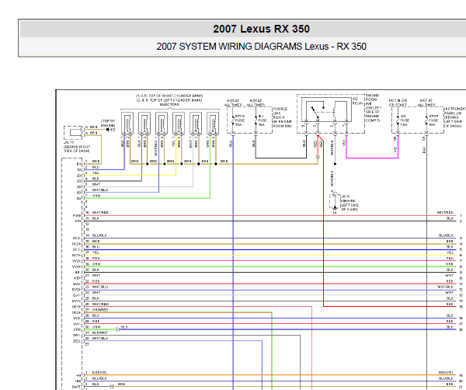
Task: Click 'J/C 5 (BEHIND LEFT SIDE OF DASH)' label
Action: pyautogui.click(x=349, y=203)
